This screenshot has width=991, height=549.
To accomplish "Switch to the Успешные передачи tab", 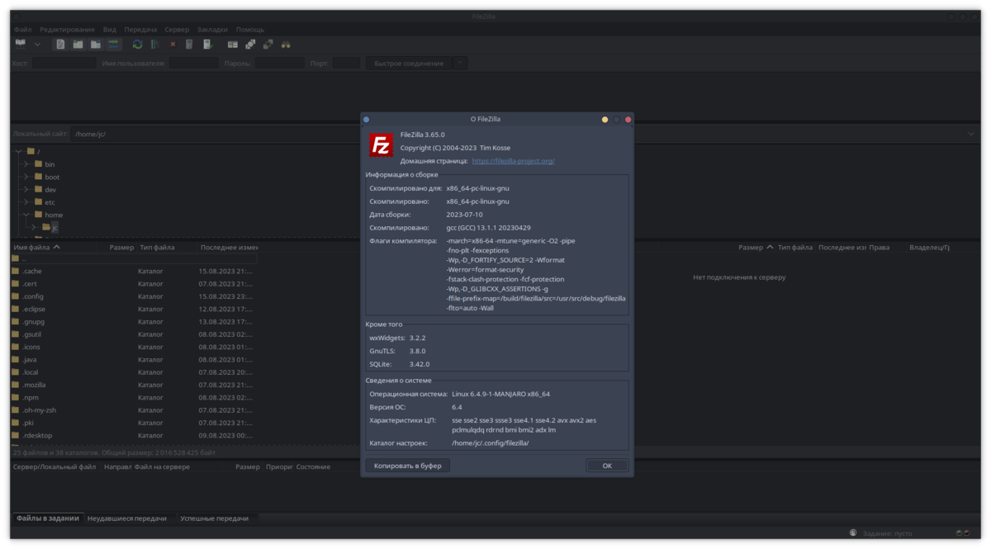I will coord(215,518).
